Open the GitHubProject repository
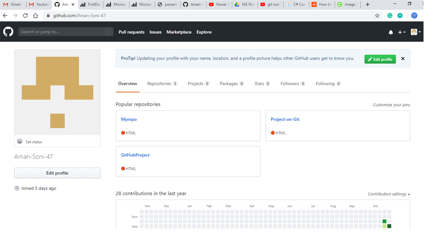 136,155
